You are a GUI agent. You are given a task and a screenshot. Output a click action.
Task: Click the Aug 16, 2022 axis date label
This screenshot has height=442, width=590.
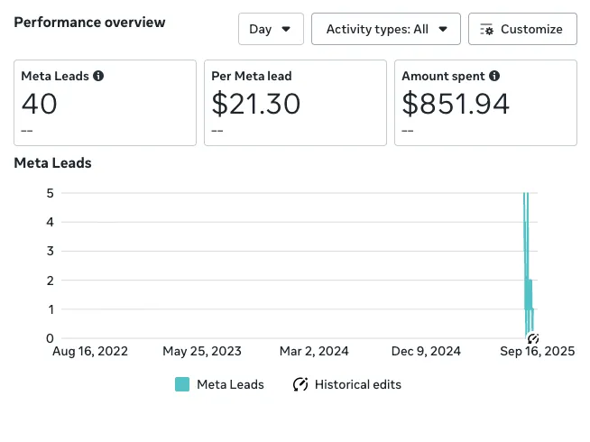90,351
